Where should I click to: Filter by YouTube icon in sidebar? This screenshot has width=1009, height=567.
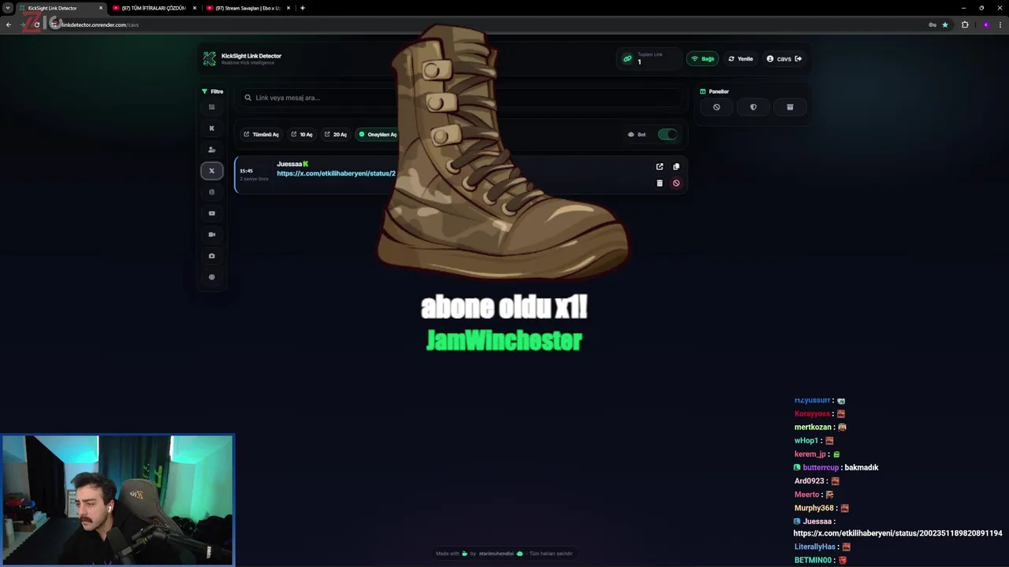211,213
